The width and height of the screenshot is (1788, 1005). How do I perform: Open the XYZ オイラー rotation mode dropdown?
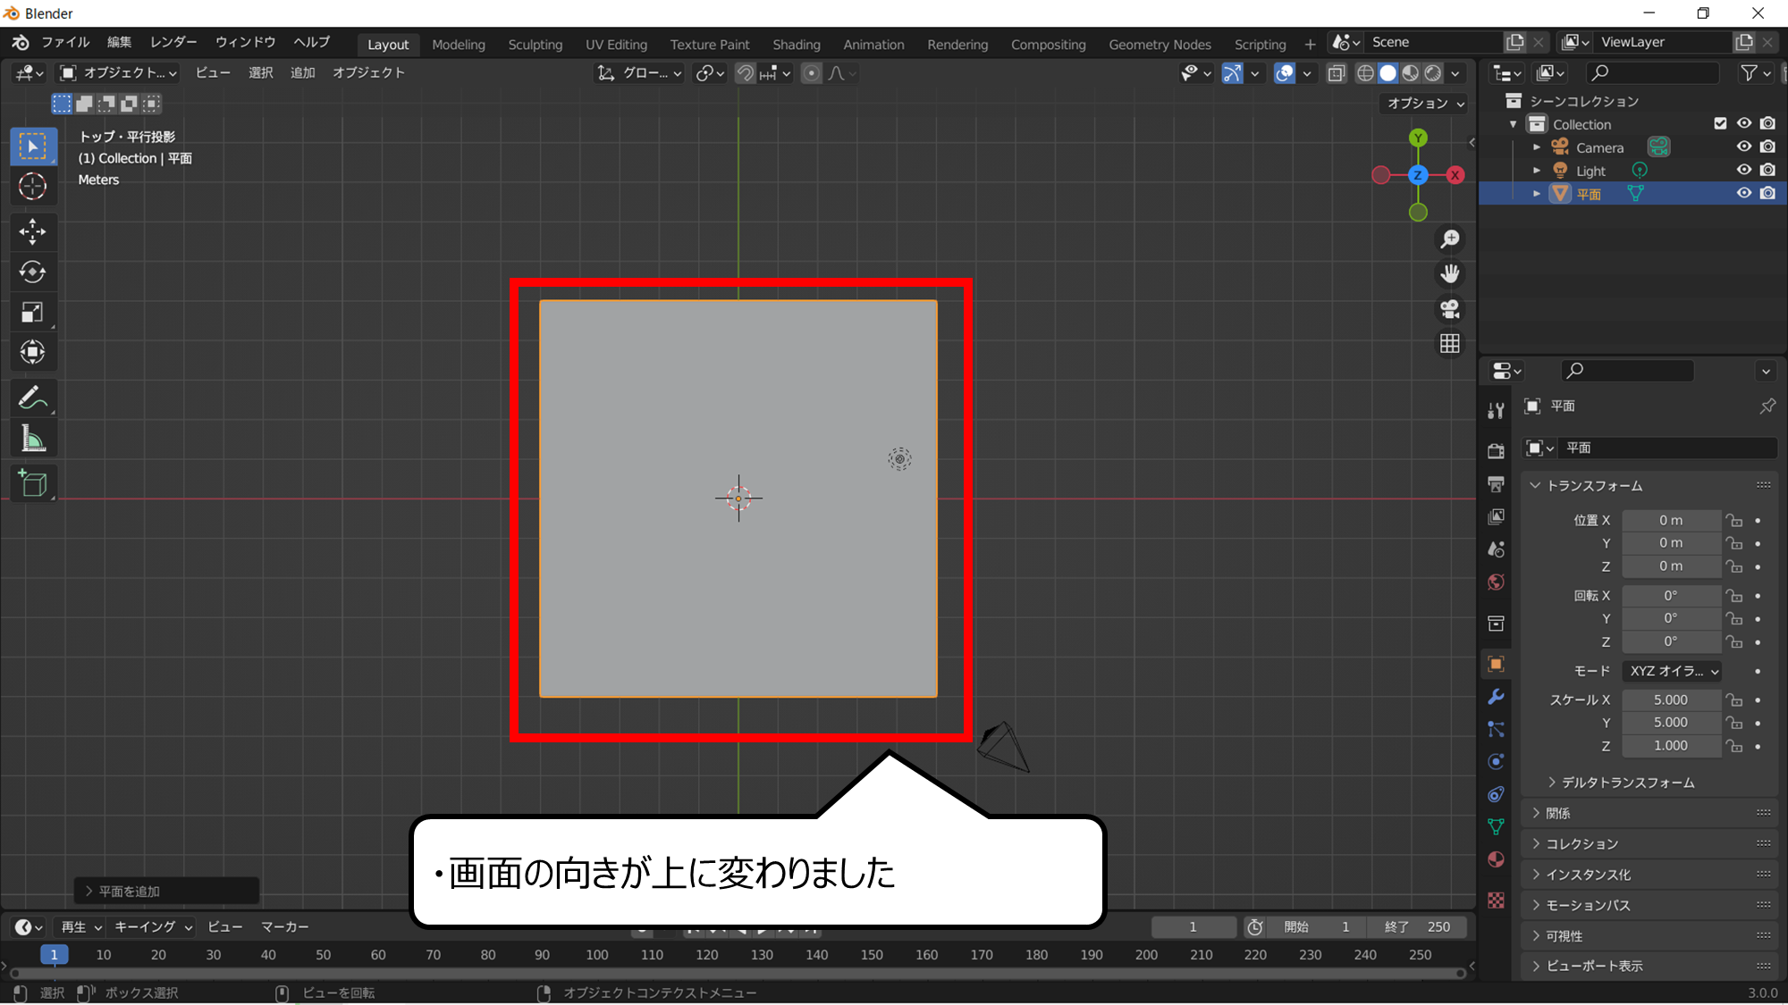tap(1674, 671)
